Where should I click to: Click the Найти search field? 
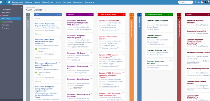[x=186, y=2]
